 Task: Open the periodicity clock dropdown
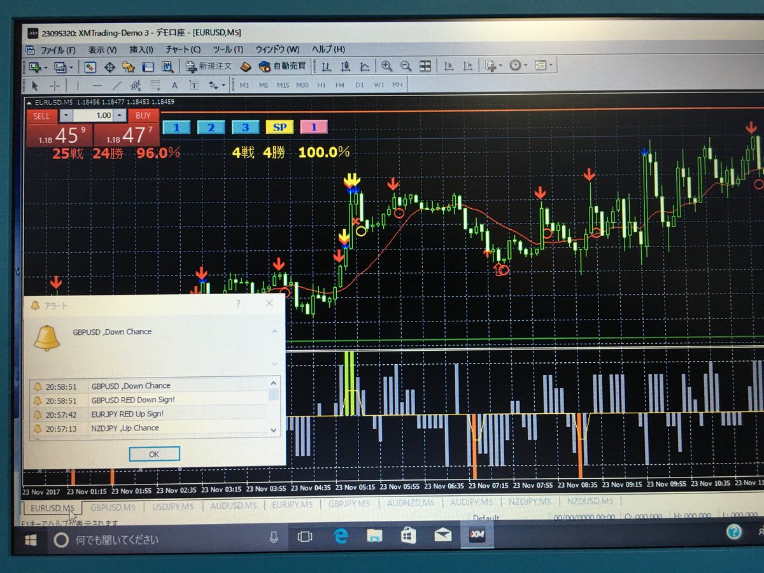coord(518,66)
